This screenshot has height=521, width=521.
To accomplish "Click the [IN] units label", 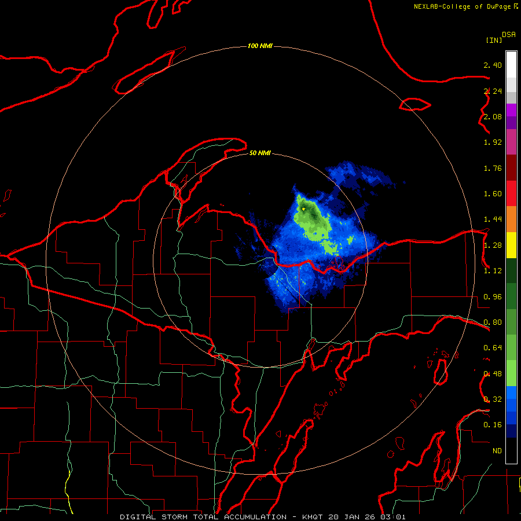I will (x=494, y=40).
